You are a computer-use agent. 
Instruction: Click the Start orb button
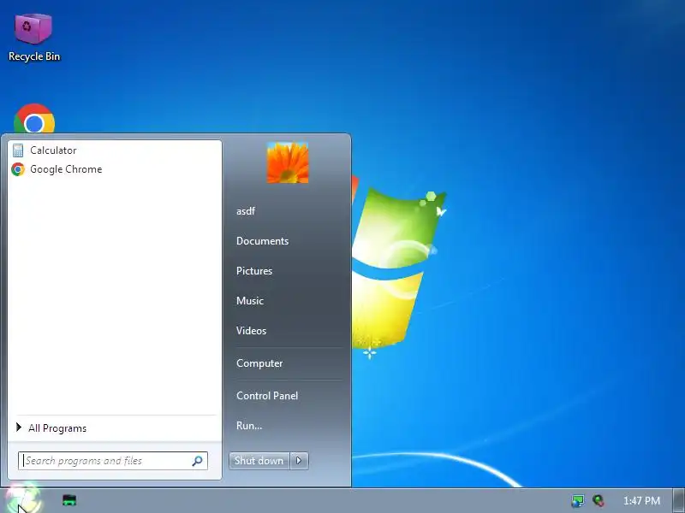click(22, 500)
